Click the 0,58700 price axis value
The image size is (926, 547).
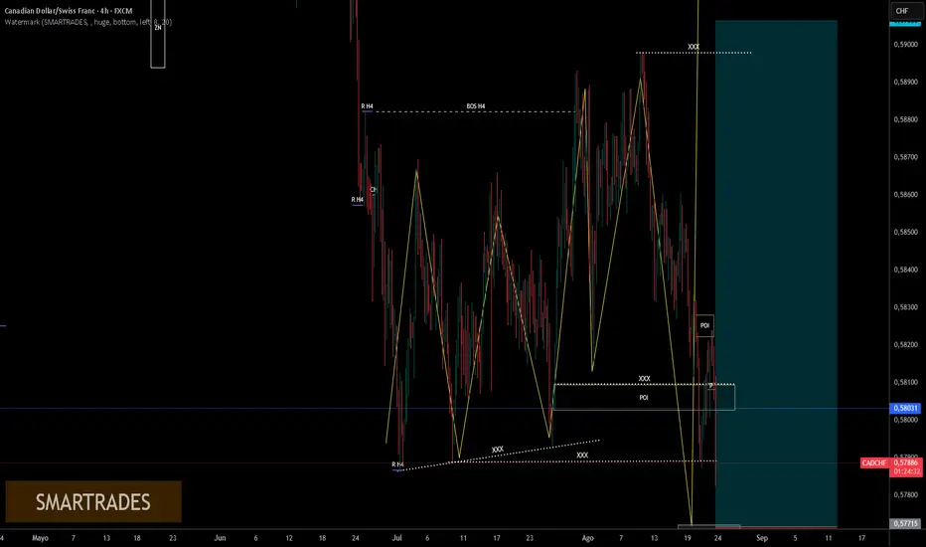[905, 157]
